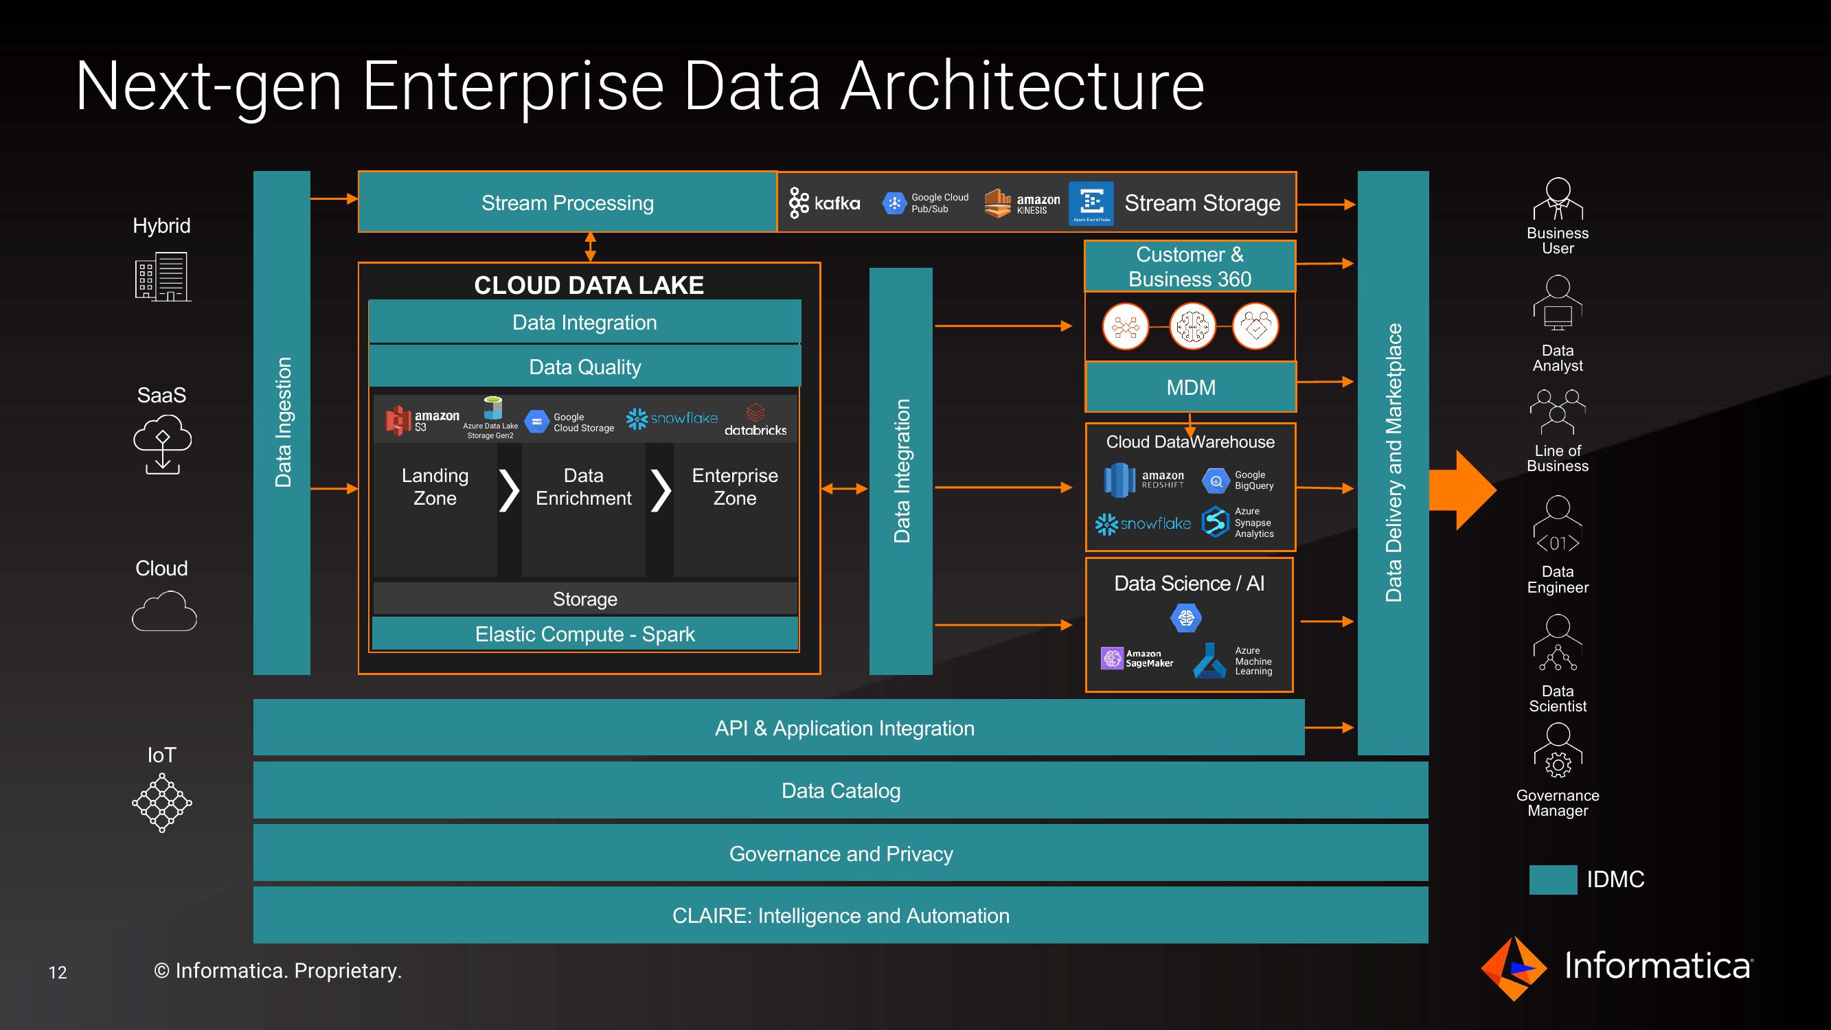Click the Google AI hexagon icon
1831x1030 pixels.
[x=1186, y=618]
